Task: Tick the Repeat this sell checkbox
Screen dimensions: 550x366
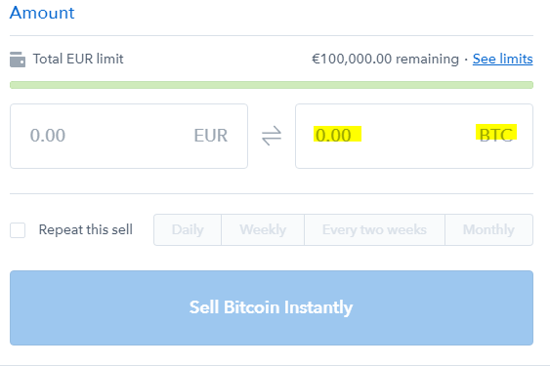Action: [x=18, y=230]
